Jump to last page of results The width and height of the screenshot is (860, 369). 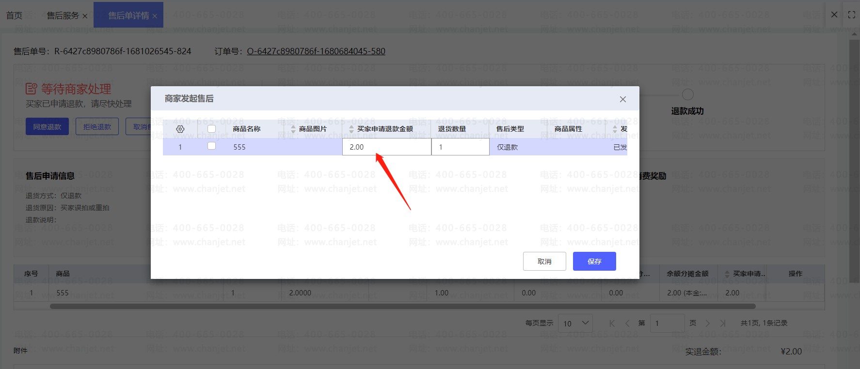point(723,323)
